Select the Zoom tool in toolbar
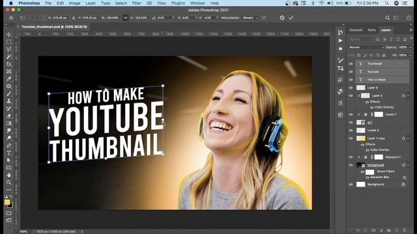 point(8,183)
